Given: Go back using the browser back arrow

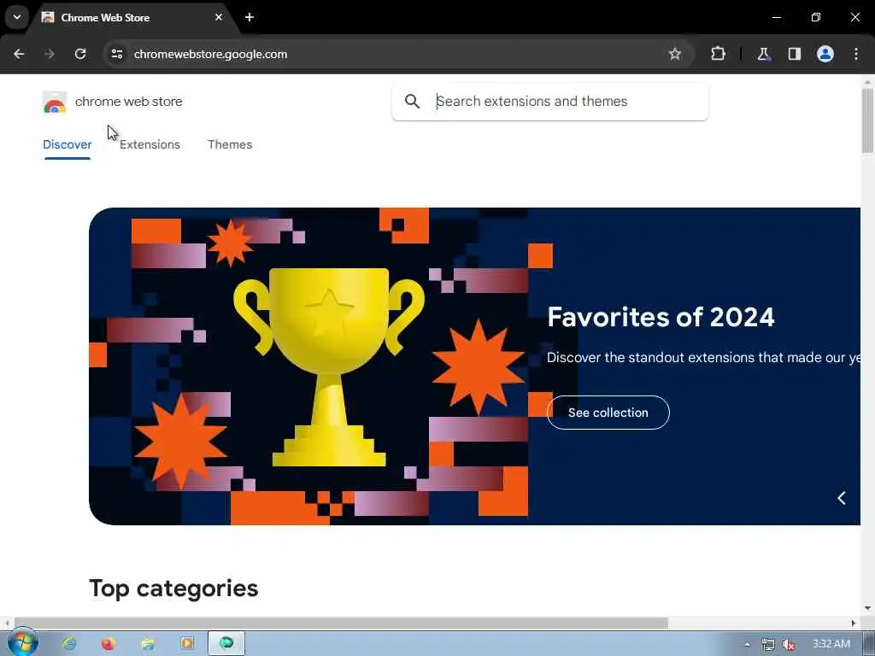Looking at the screenshot, I should point(19,54).
